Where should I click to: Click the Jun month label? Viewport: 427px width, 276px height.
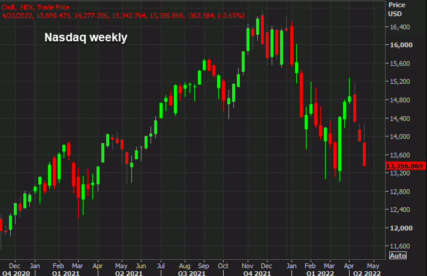coord(141,266)
